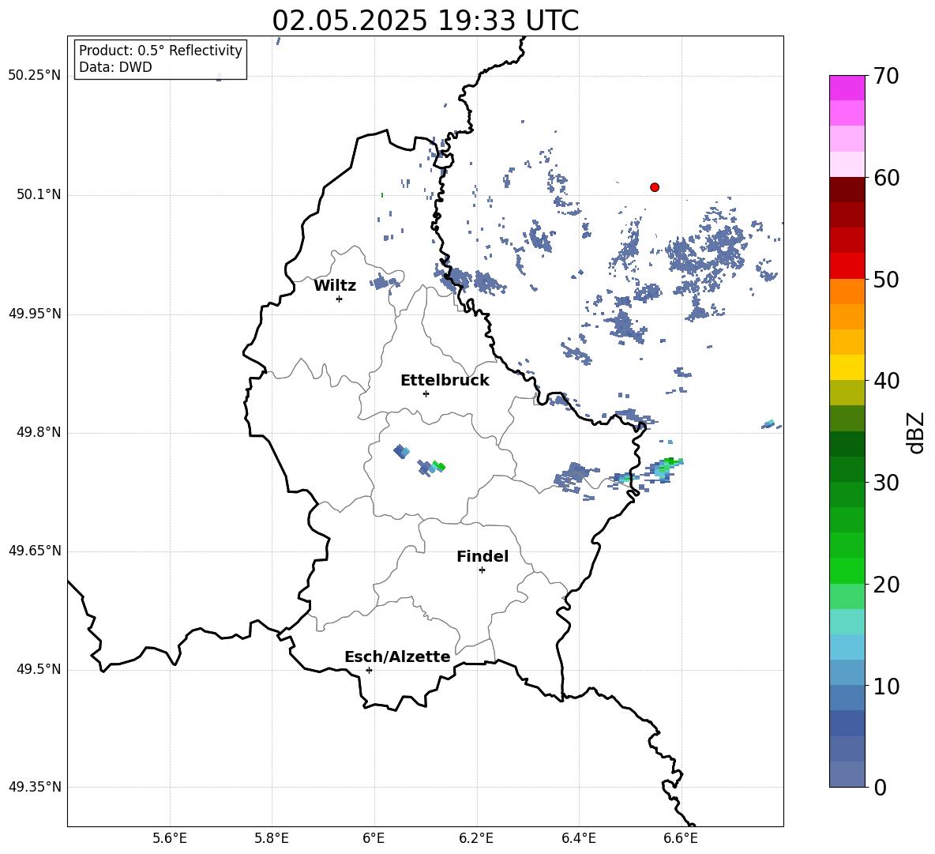935x854 pixels.
Task: Click the Esch/Alzette station cross marker
Action: (x=369, y=670)
